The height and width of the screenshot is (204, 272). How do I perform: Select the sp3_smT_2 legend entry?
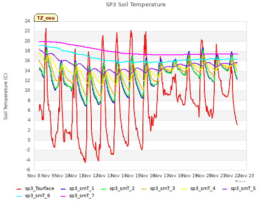pyautogui.click(x=118, y=189)
